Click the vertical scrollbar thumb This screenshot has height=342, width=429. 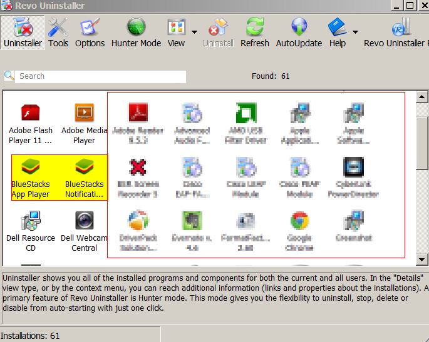(x=422, y=143)
